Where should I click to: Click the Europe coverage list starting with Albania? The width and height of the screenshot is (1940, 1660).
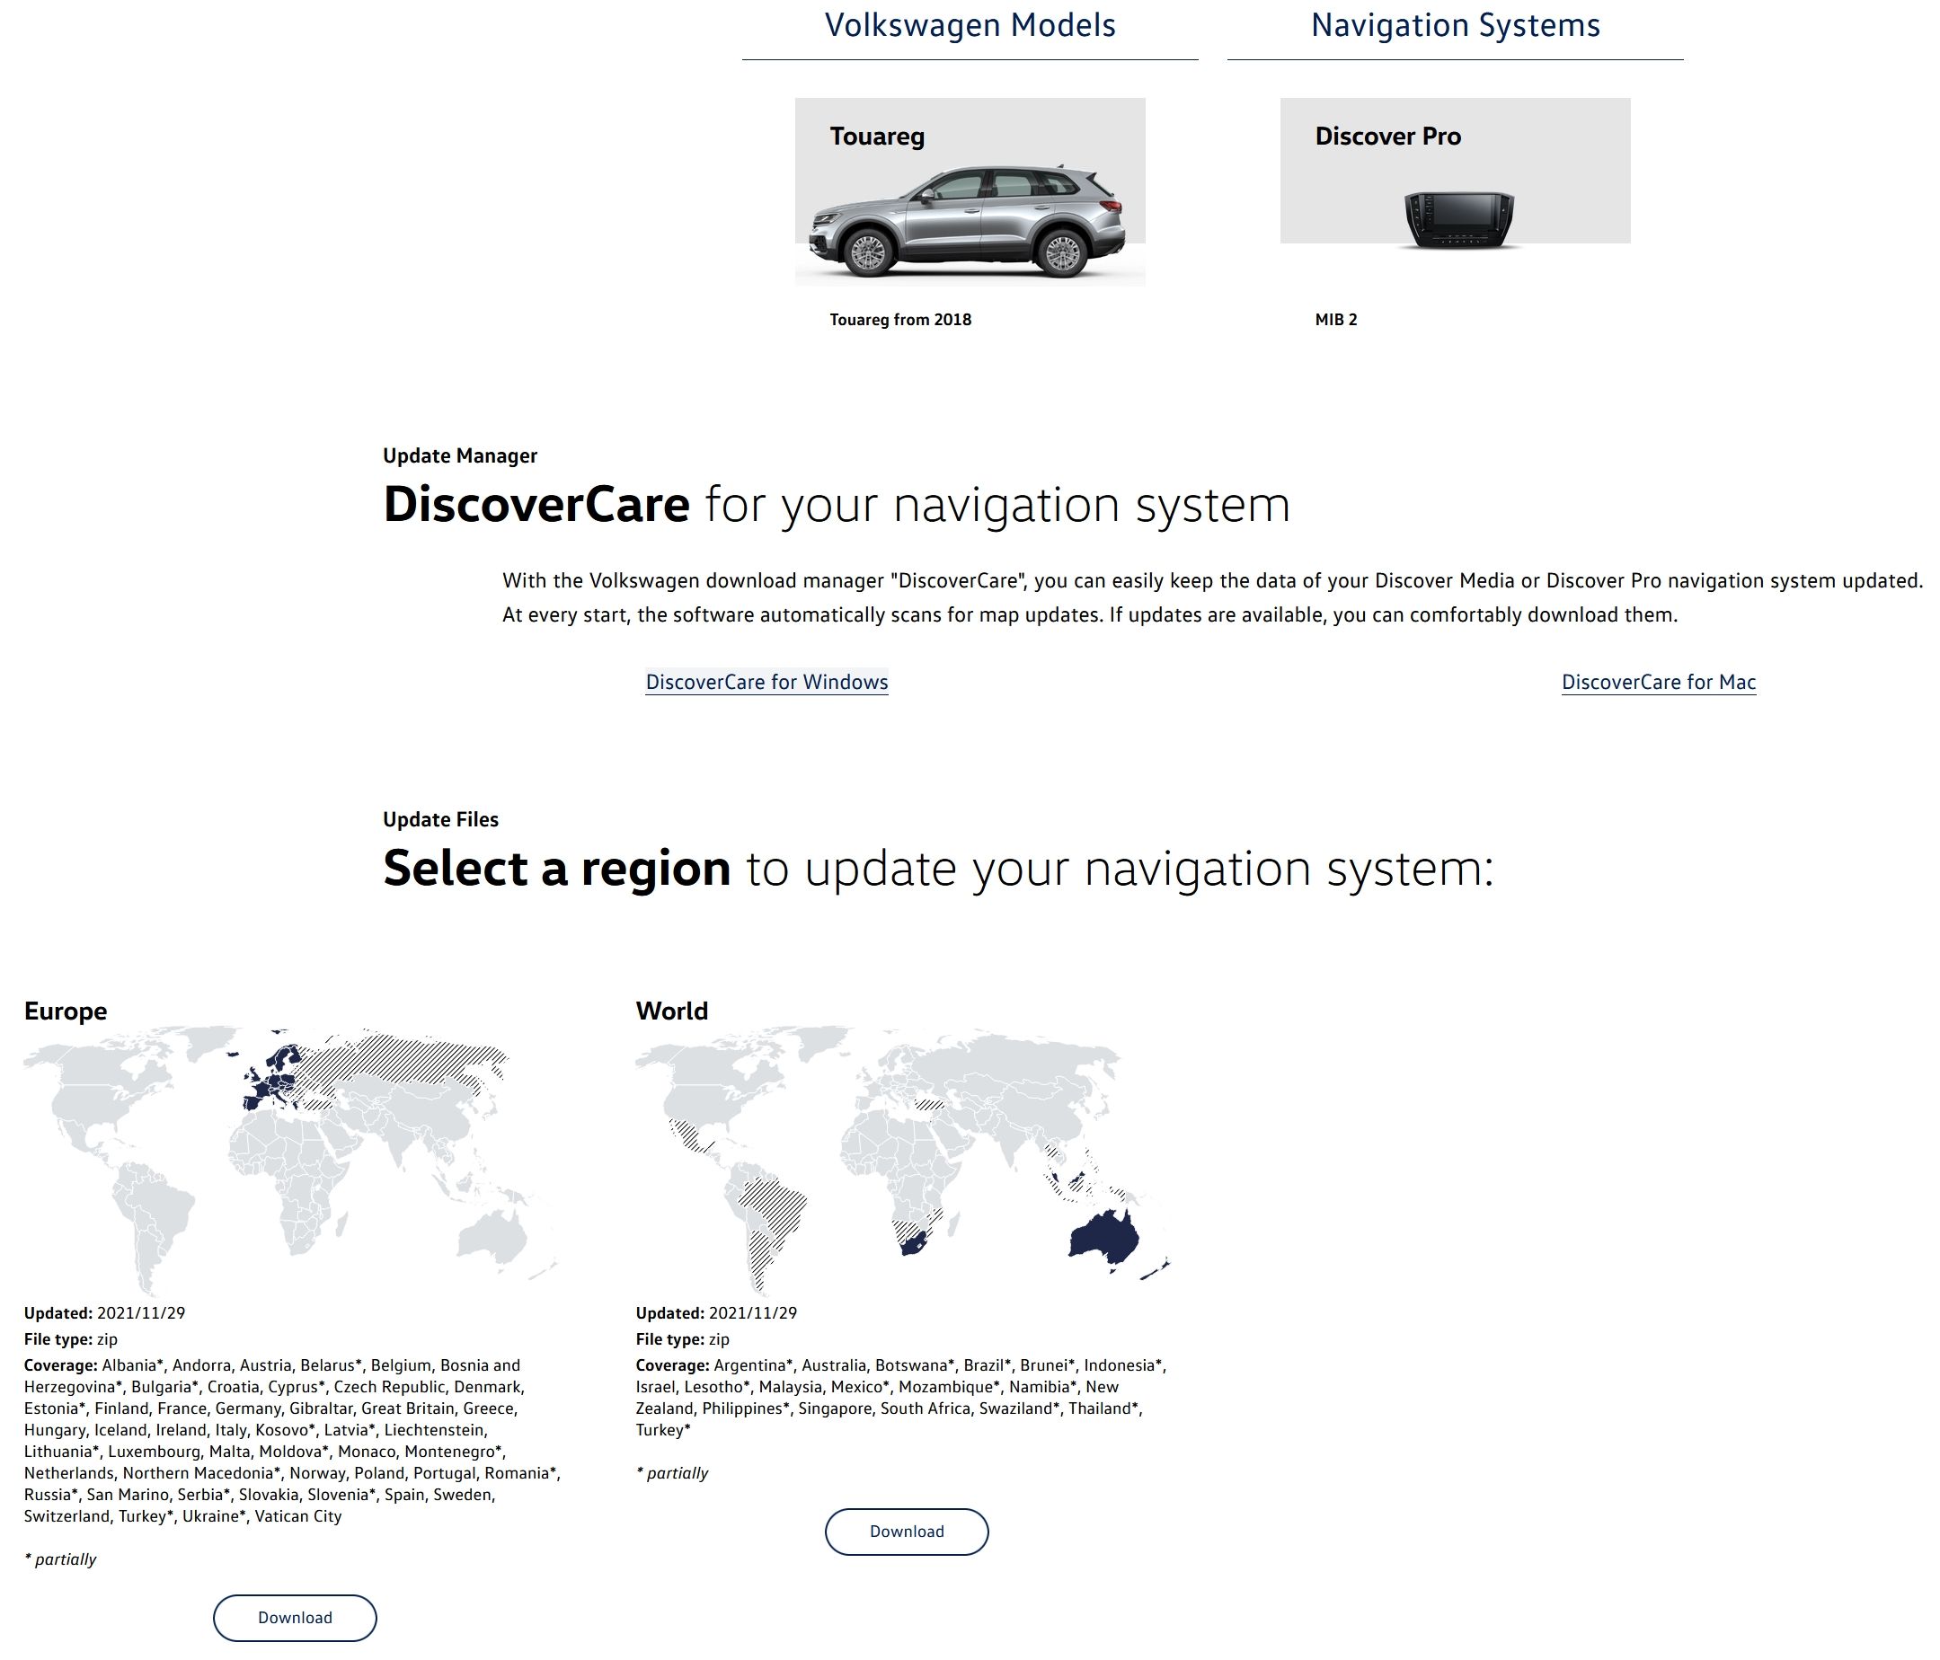(291, 1440)
